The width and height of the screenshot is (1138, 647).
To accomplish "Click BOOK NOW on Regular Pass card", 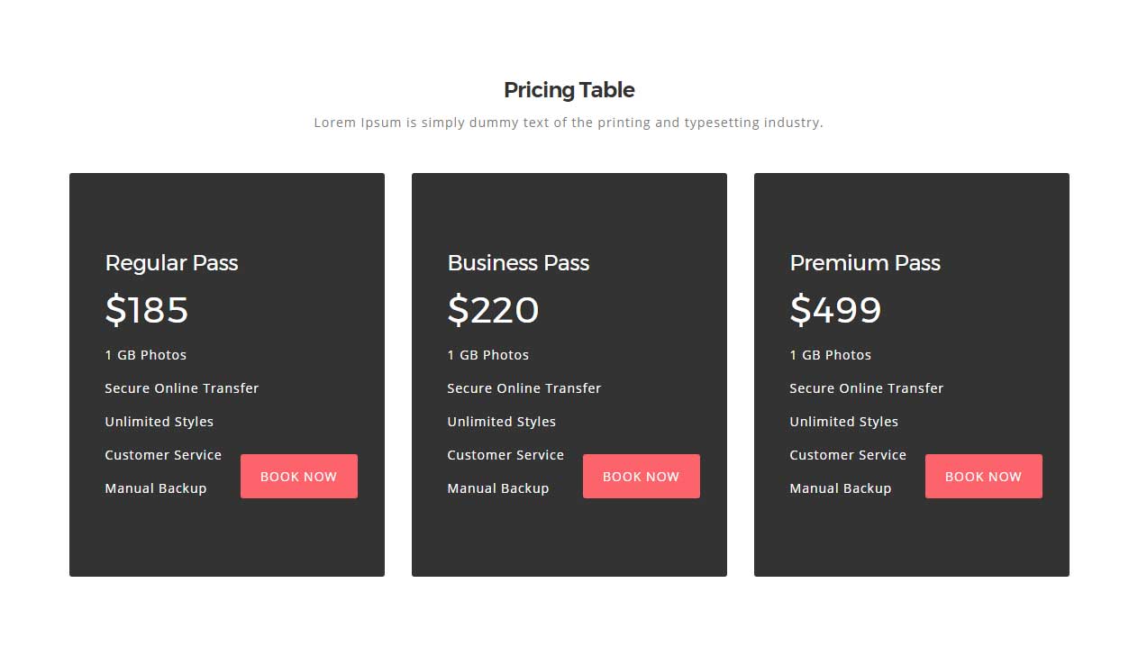I will point(298,476).
